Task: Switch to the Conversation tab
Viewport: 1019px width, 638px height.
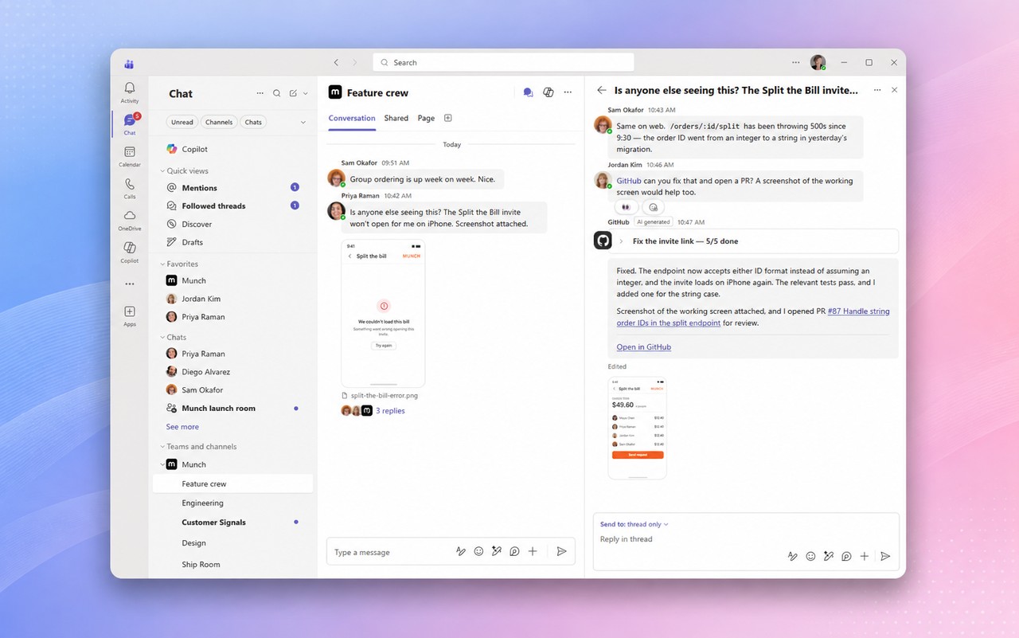Action: click(352, 118)
